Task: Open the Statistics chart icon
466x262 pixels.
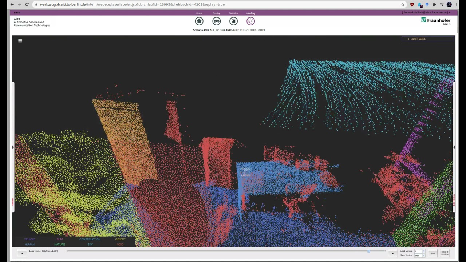Action: 233,21
